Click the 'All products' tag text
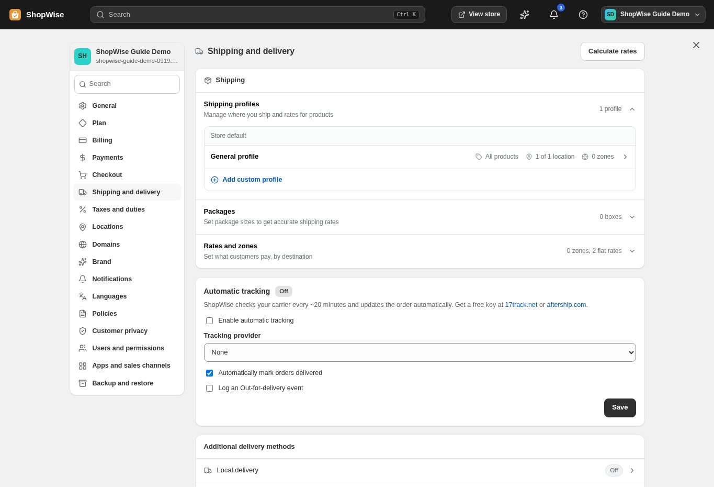Viewport: 714px width, 487px height. (502, 157)
